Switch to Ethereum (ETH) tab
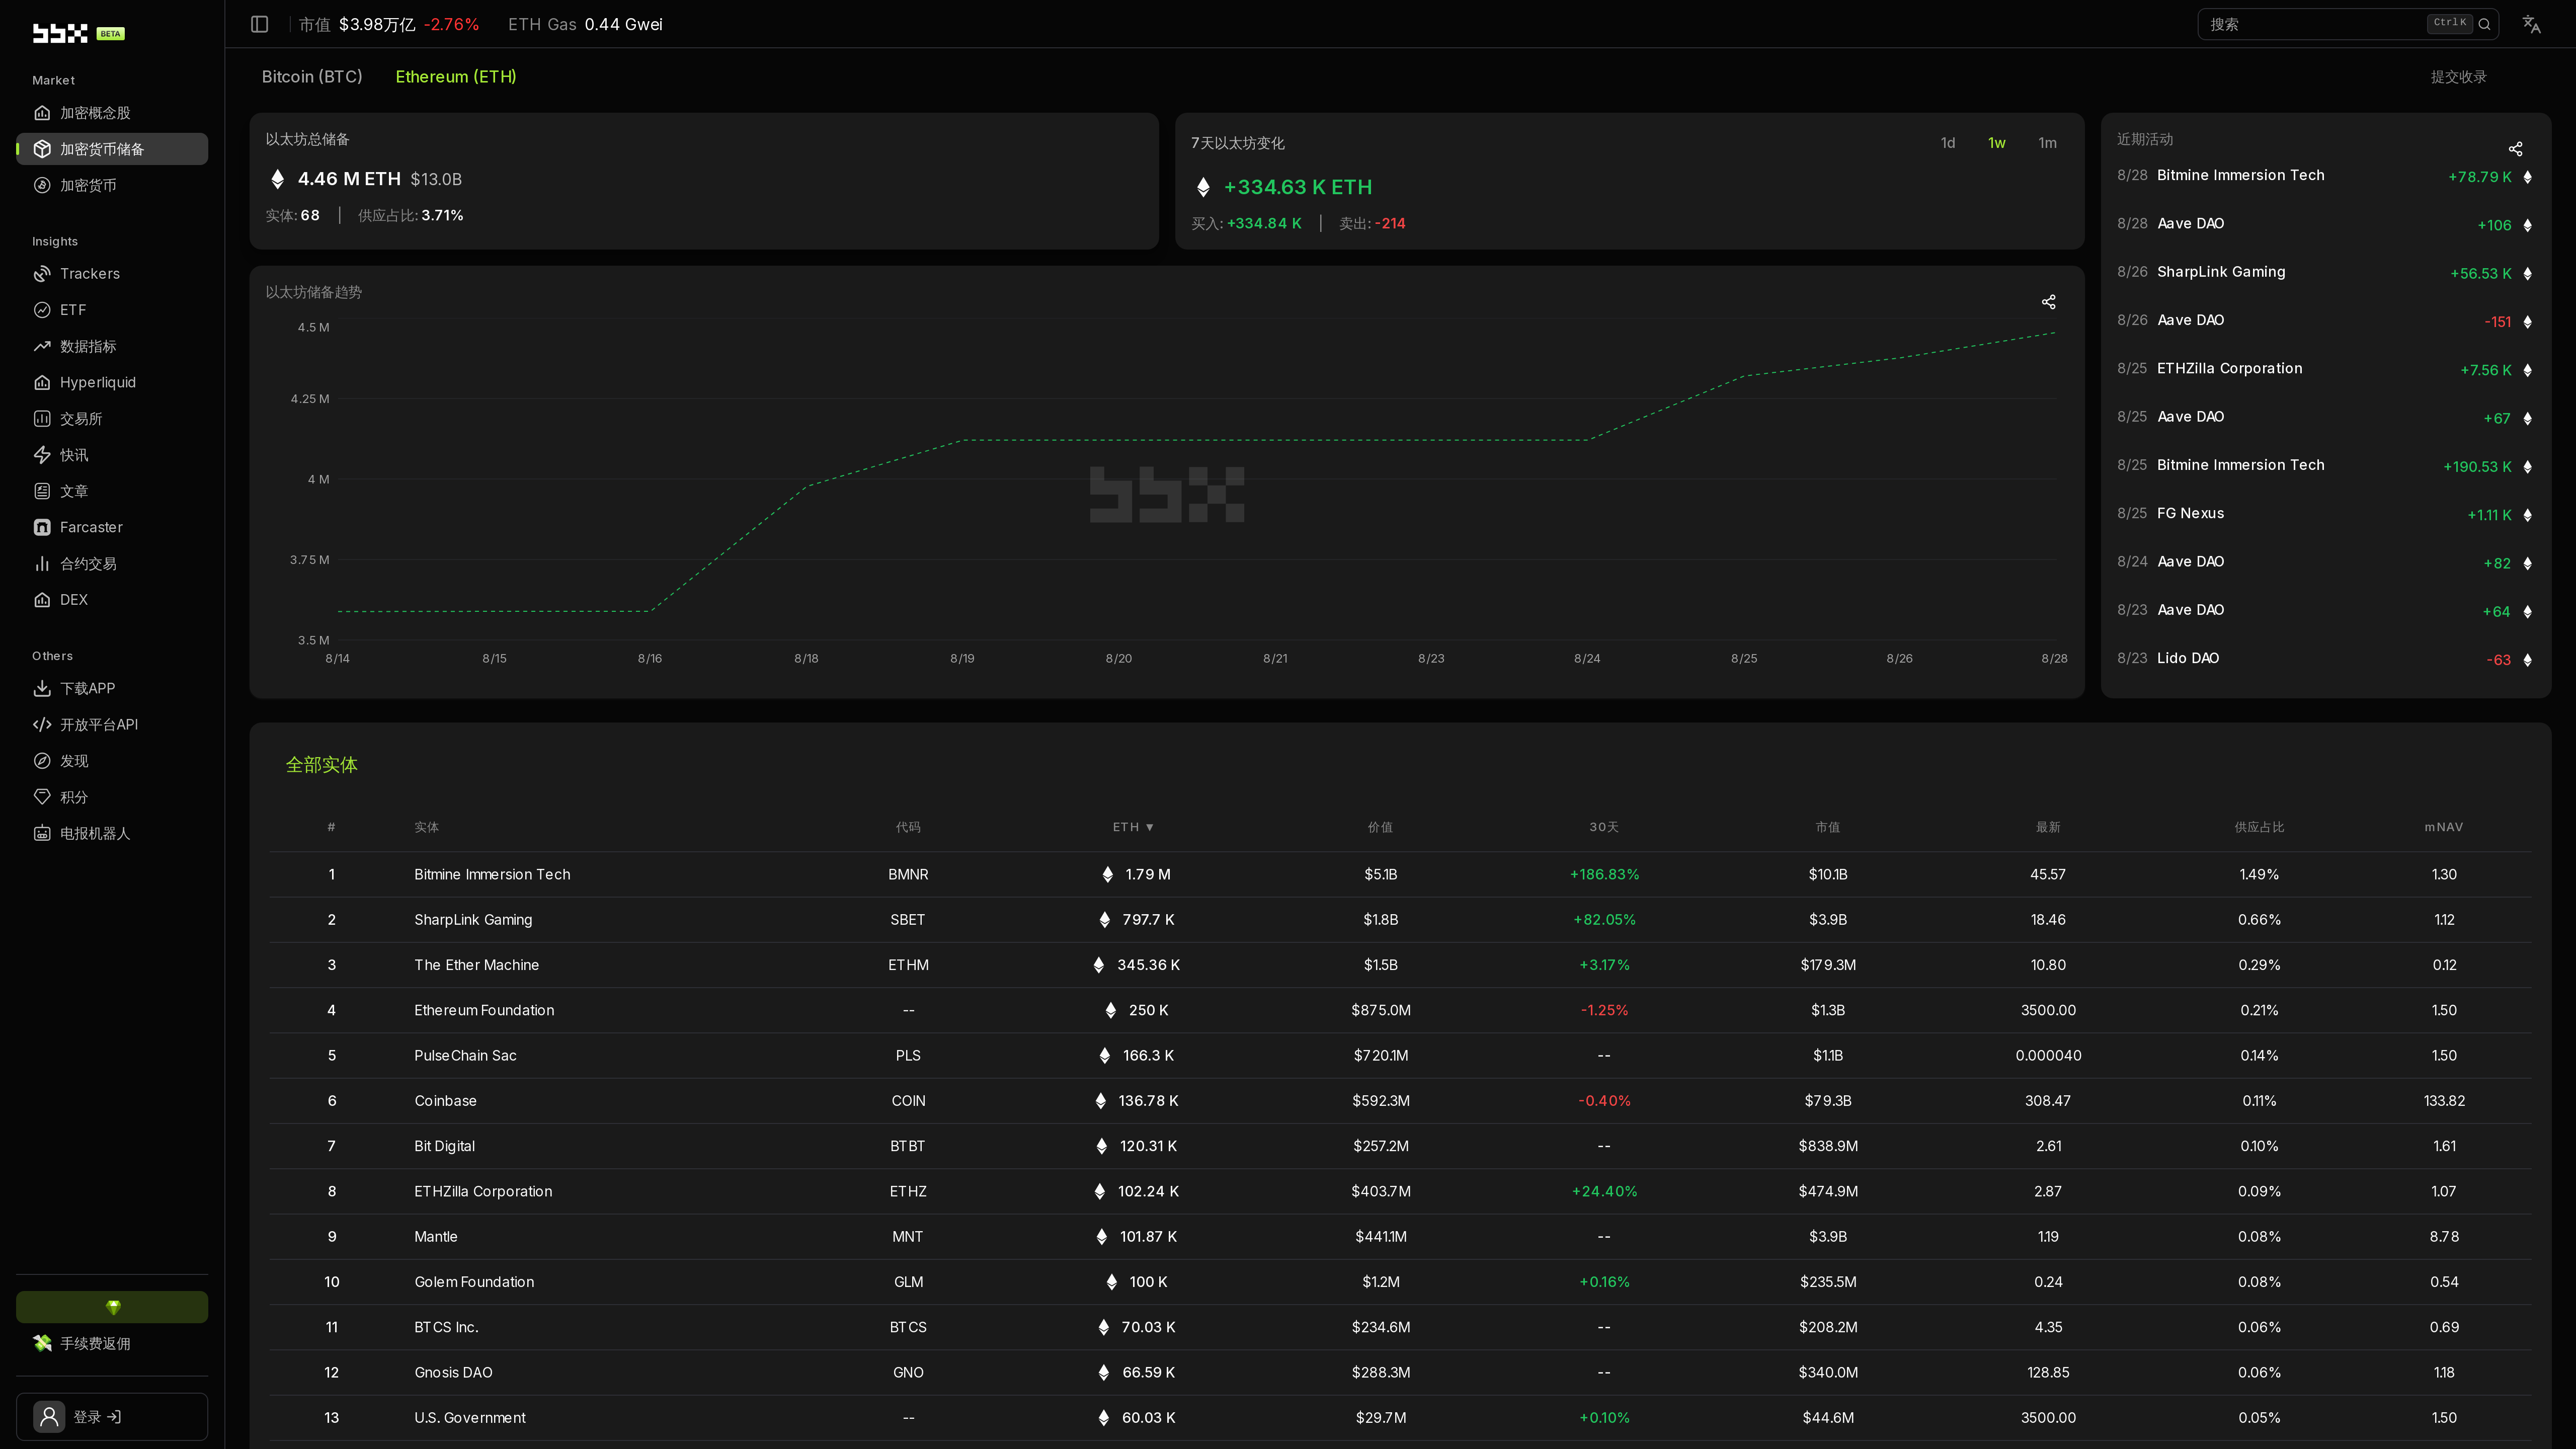The height and width of the screenshot is (1449, 2576). pos(456,77)
